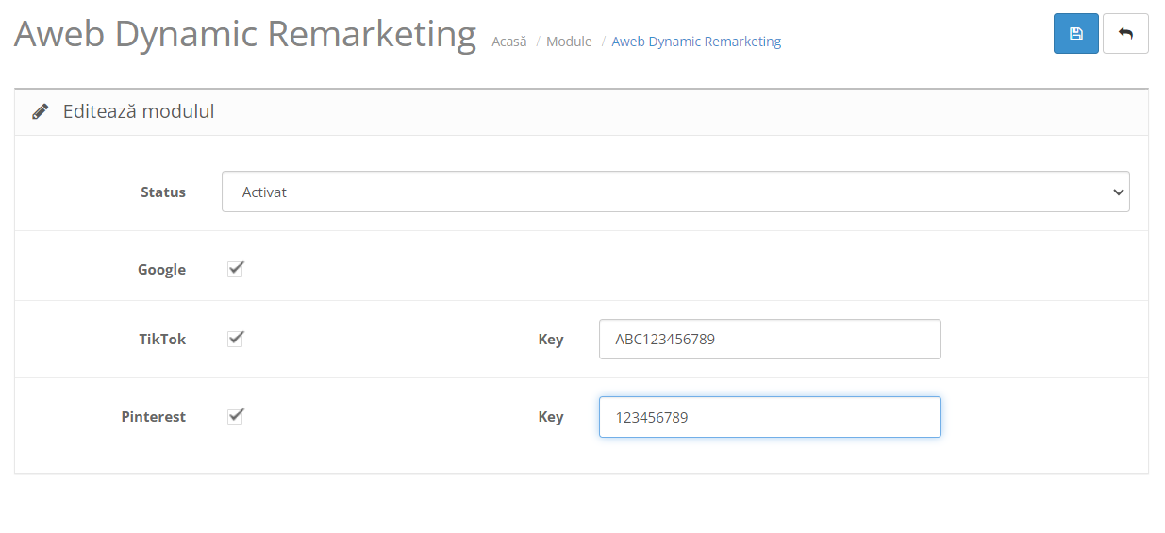Image resolution: width=1165 pixels, height=533 pixels.
Task: Disable the Pinterest checkbox
Action: pyautogui.click(x=236, y=416)
